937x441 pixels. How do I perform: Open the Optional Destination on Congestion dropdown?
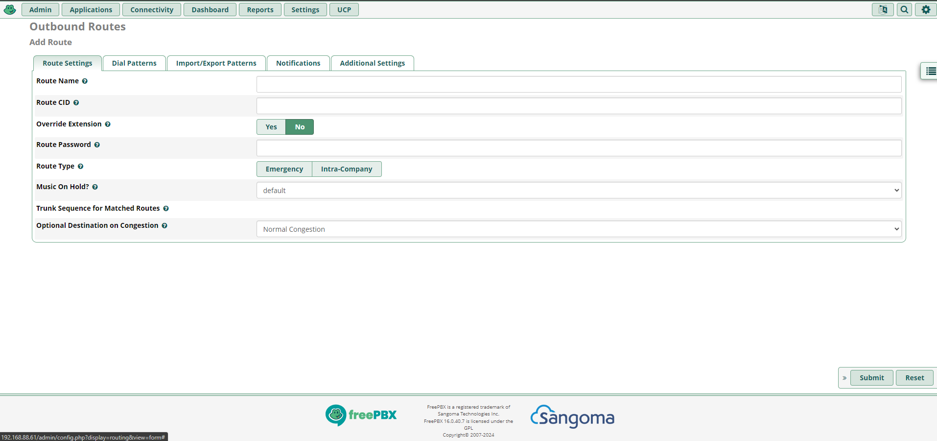[x=578, y=229]
